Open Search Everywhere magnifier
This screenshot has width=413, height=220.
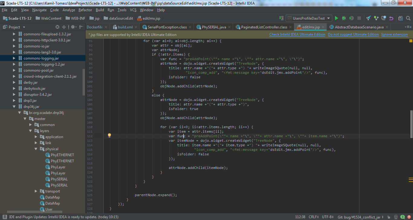408,18
